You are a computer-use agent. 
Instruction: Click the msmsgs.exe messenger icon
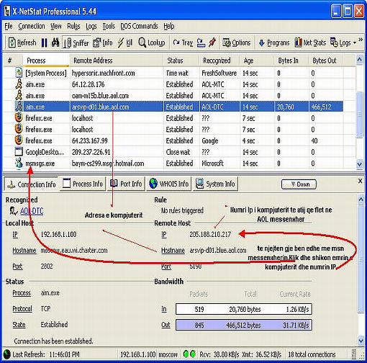coord(19,163)
